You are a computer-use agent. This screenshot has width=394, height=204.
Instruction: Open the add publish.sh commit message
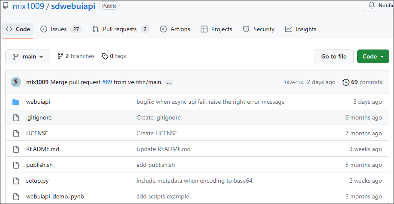(x=156, y=165)
